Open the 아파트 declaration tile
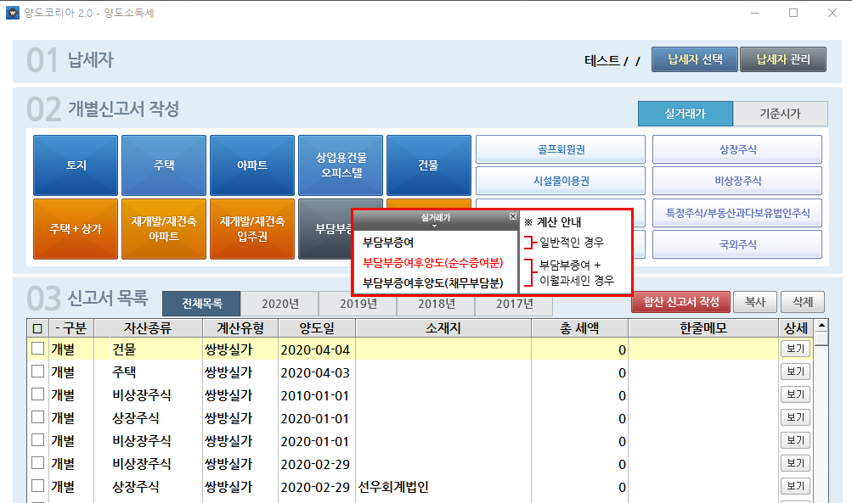 pos(252,165)
